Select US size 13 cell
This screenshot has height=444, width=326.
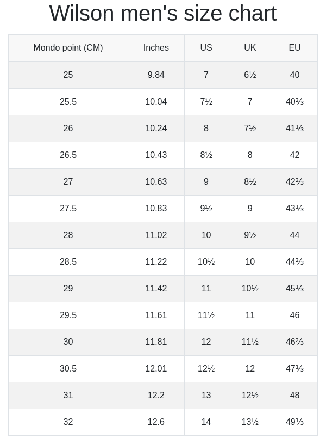[x=206, y=396]
